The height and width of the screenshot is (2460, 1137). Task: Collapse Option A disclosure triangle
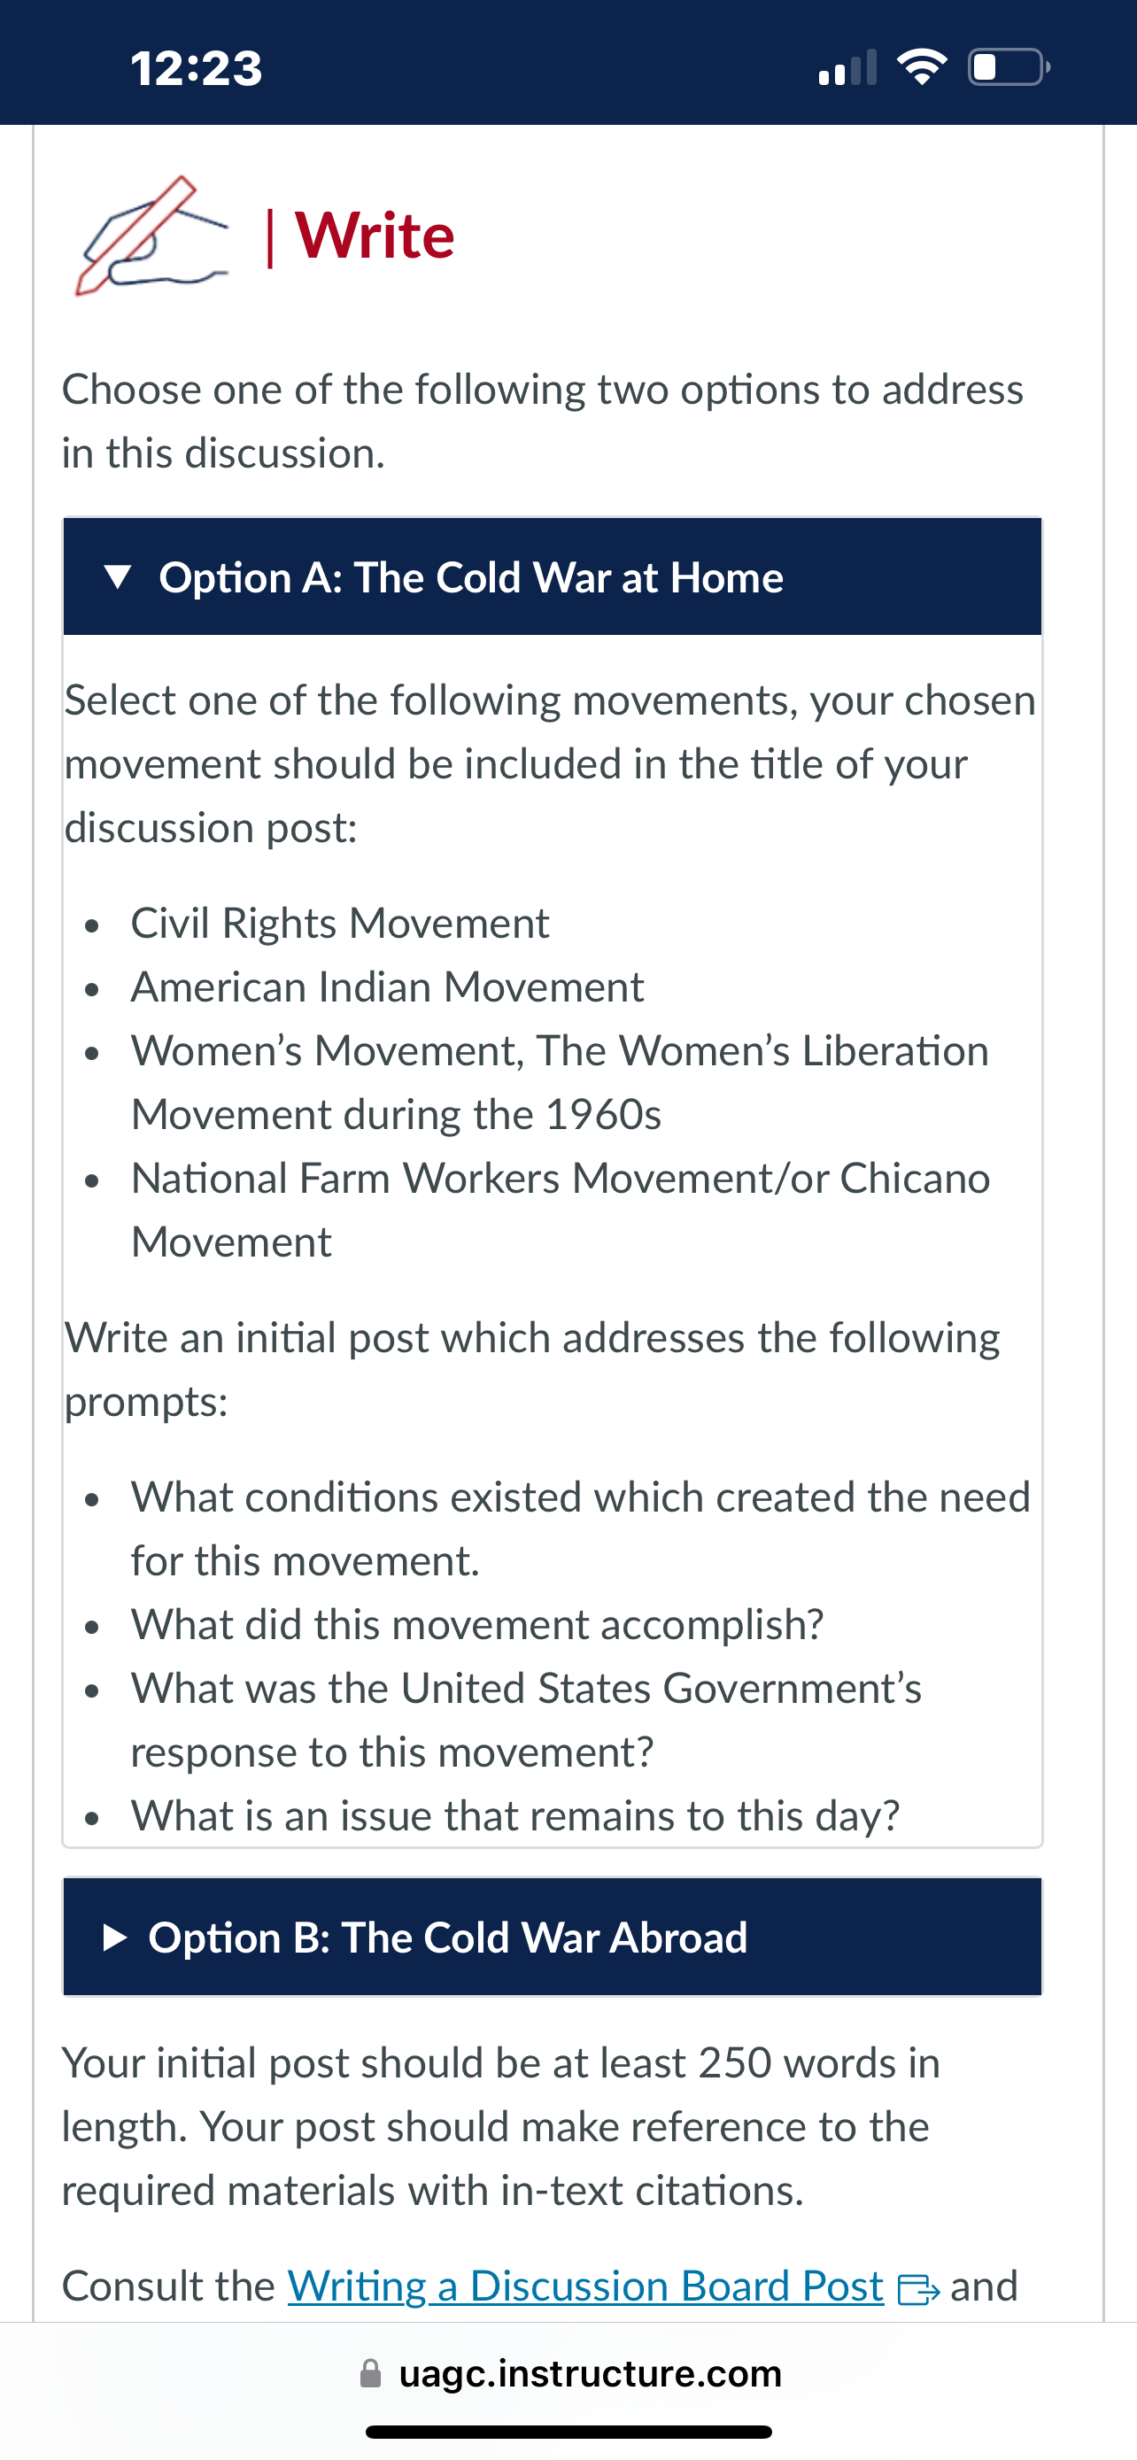[117, 576]
